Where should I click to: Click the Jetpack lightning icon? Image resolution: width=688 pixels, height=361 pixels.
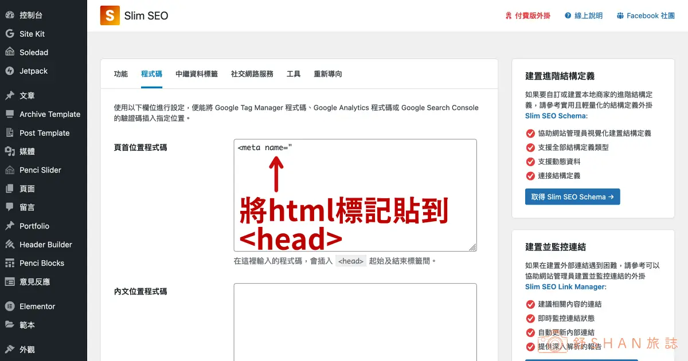pyautogui.click(x=10, y=71)
